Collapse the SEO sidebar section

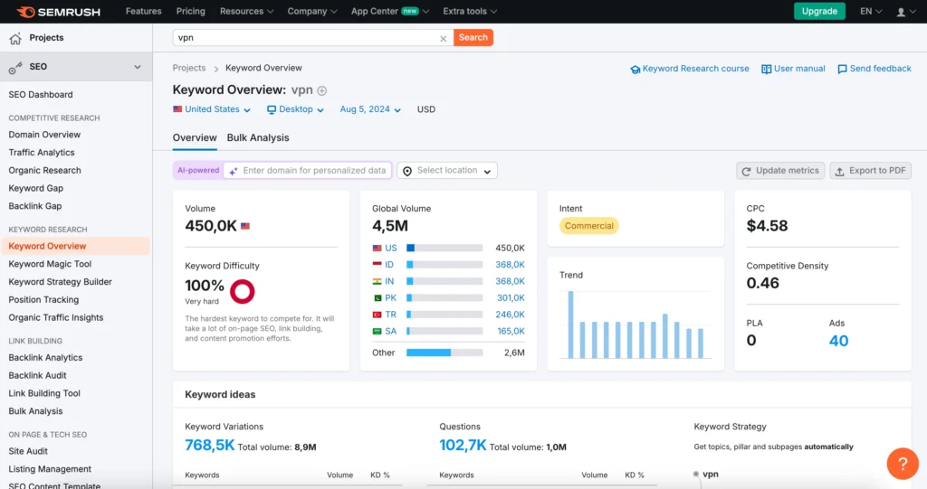pyautogui.click(x=138, y=67)
